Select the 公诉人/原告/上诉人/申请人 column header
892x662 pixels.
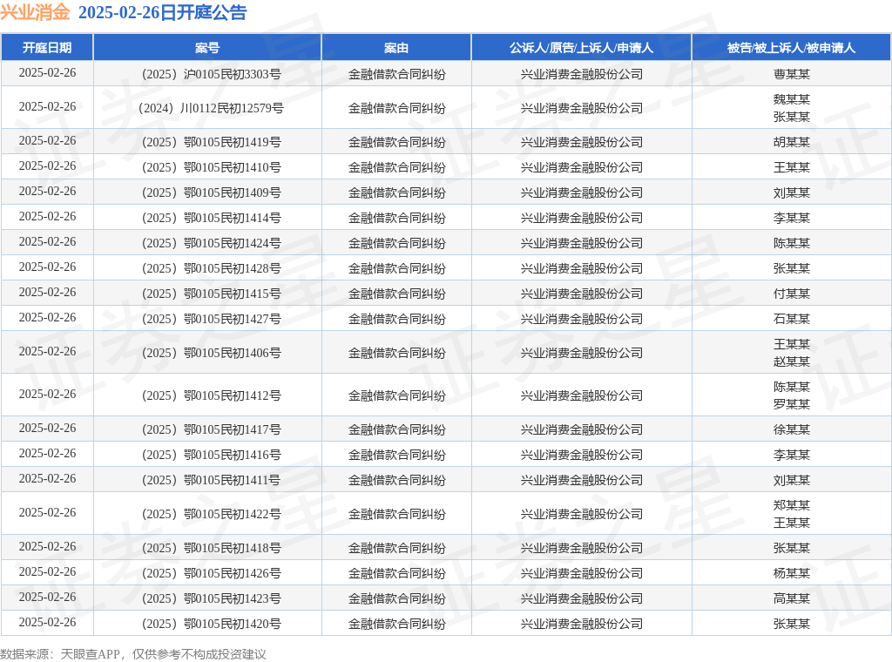pyautogui.click(x=581, y=48)
